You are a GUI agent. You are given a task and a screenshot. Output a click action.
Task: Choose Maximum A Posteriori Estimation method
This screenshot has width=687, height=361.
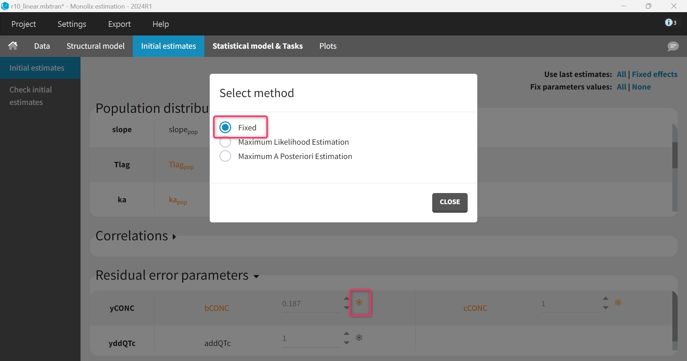click(225, 157)
